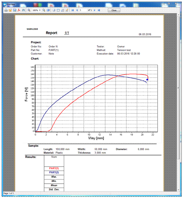This screenshot has height=198, width=183.
Task: Click the blue end marker on the chart
Action: (x=147, y=80)
